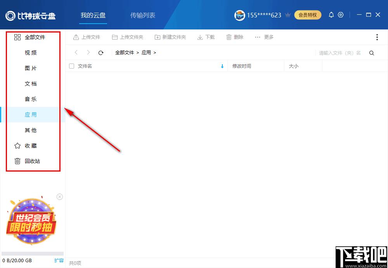The height and width of the screenshot is (268, 388).
Task: Open the 世纪会员 限时秒抽 promo banner
Action: click(x=31, y=222)
